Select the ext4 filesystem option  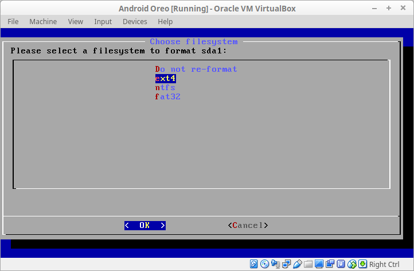point(166,79)
